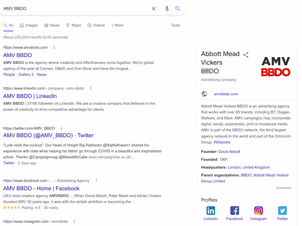302x226 pixels.
Task: Open the Videos search tab
Action: pos(96,25)
